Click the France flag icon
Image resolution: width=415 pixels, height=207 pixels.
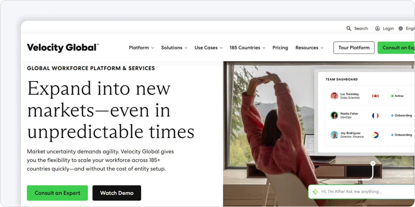(375, 115)
